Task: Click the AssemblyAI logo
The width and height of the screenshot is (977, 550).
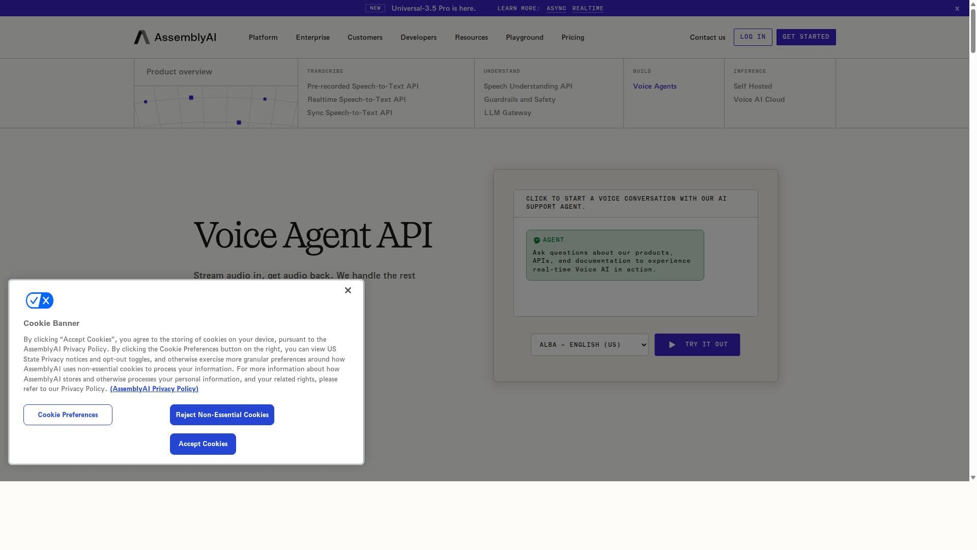Action: pos(175,37)
